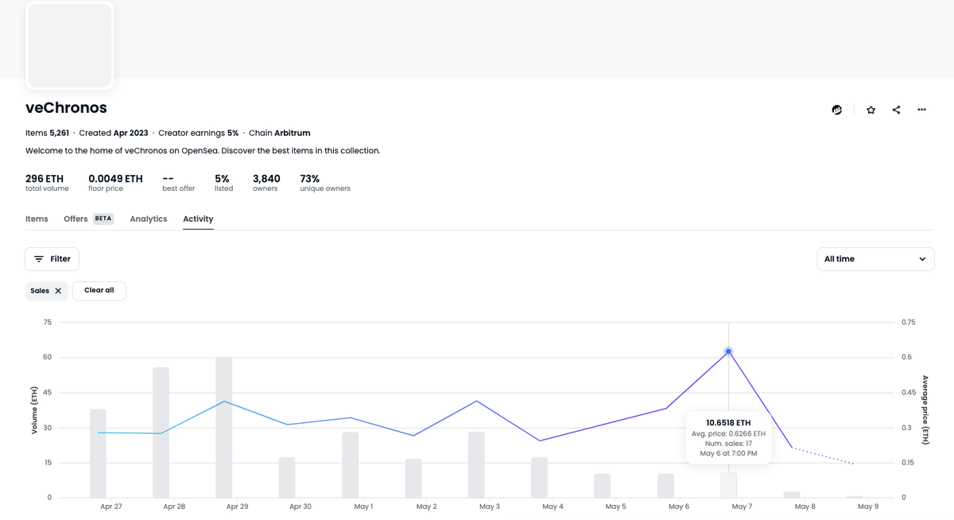Viewport: 954px width, 520px height.
Task: Go to the Analytics tab
Action: [149, 219]
